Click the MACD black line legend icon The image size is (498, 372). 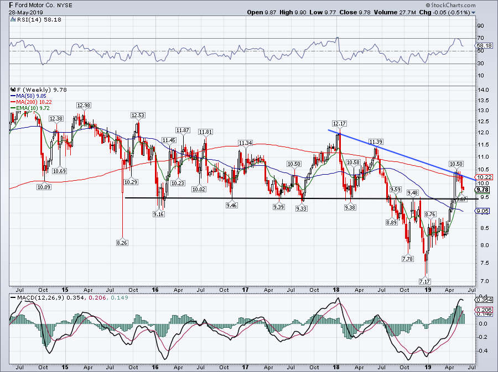pyautogui.click(x=13, y=298)
